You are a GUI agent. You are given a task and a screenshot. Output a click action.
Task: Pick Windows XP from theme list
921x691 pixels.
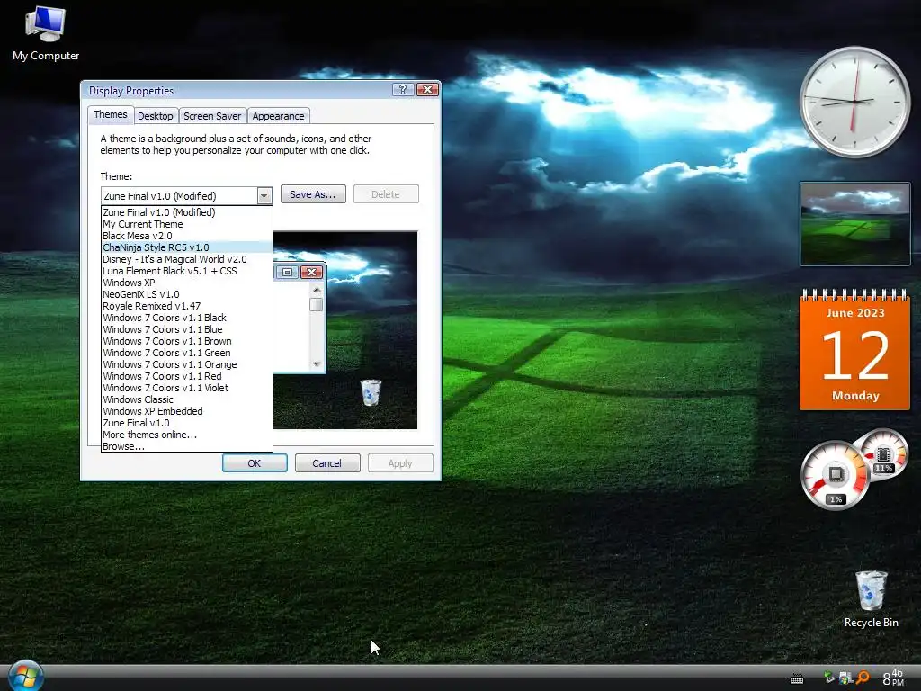point(187,283)
